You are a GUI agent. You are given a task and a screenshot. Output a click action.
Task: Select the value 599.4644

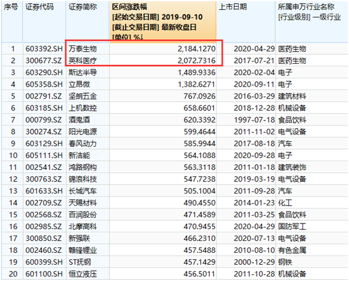200,132
